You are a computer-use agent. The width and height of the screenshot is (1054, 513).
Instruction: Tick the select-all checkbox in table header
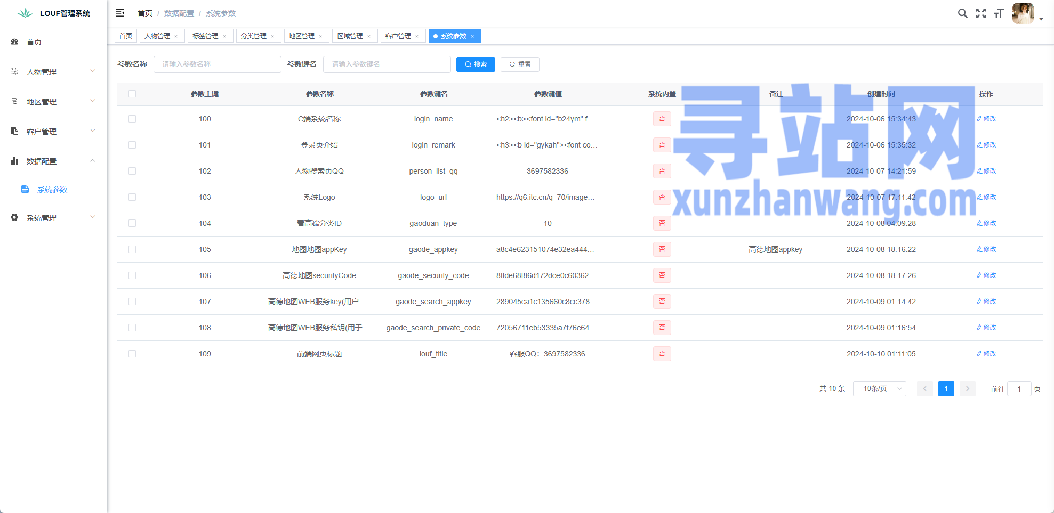[x=132, y=94]
